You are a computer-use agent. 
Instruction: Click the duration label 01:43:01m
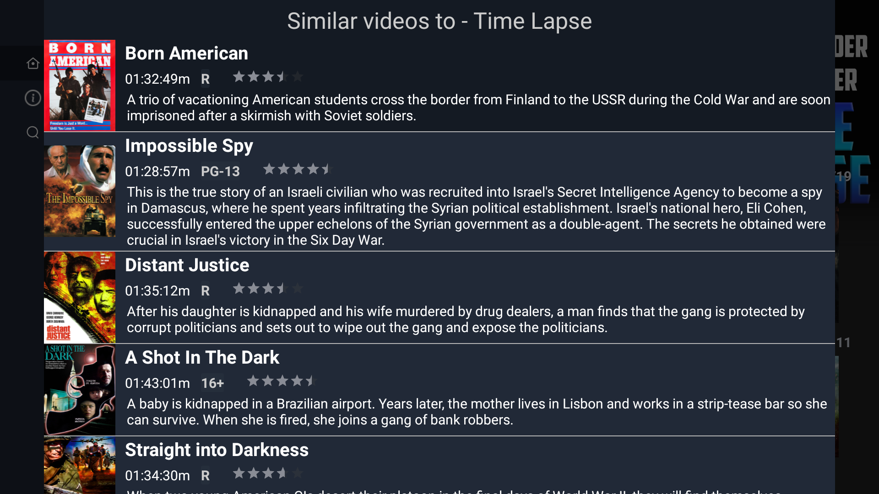pyautogui.click(x=157, y=383)
